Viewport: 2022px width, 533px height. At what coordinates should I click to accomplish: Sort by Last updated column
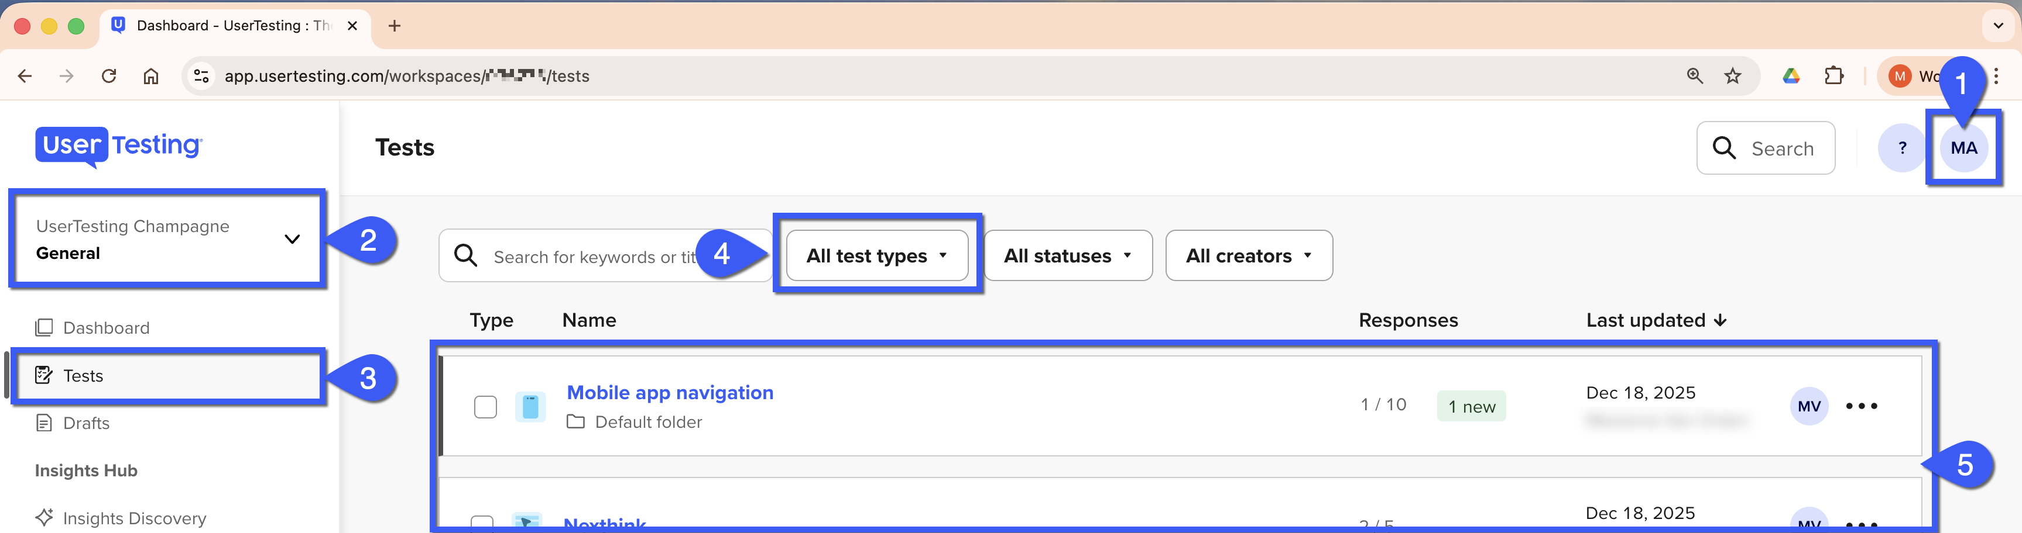[1656, 321]
